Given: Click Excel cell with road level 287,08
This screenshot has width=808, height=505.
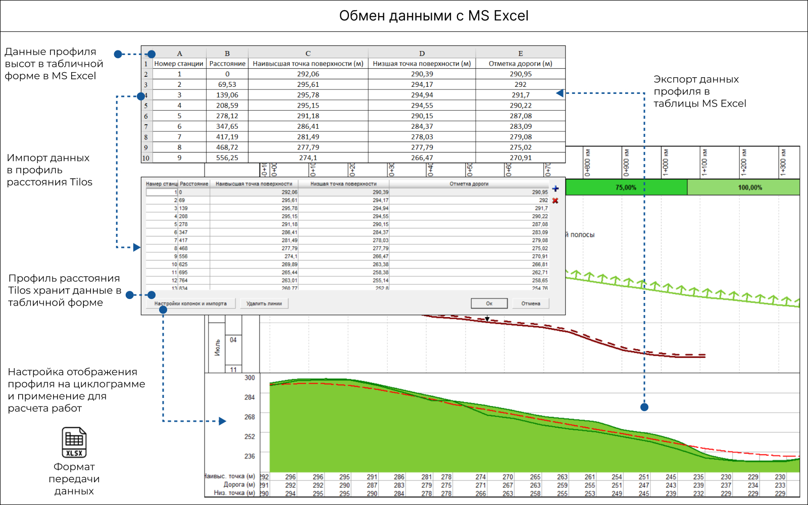Looking at the screenshot, I should (520, 116).
